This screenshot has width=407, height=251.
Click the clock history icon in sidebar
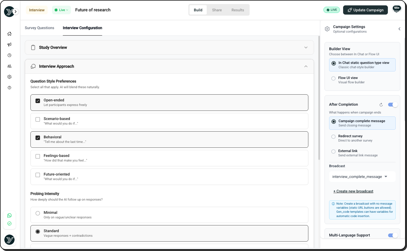point(9,55)
